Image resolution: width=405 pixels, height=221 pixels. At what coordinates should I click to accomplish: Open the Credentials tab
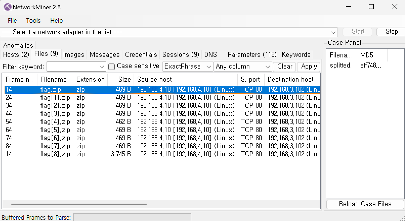(141, 55)
